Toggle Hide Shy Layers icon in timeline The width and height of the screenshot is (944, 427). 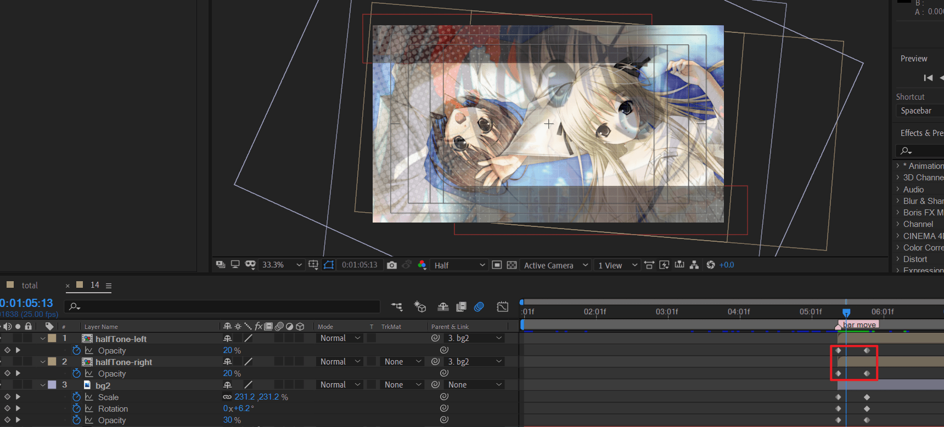443,307
